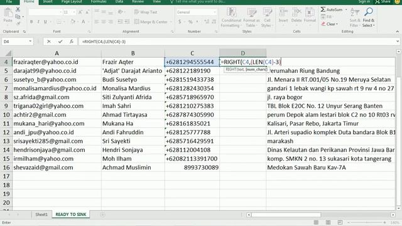Align text right icon
402x226 pixels.
(111, 22)
